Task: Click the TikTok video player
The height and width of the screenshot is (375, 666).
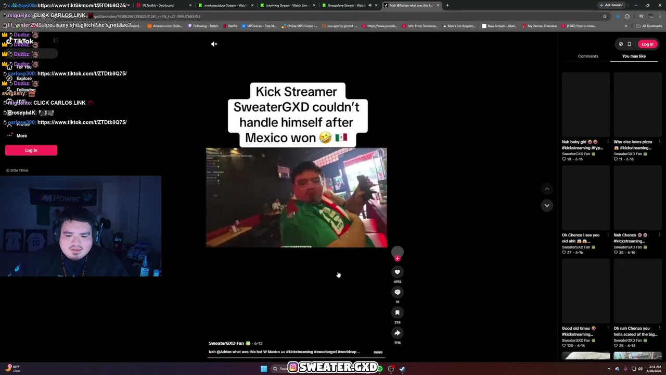Action: pos(296,197)
